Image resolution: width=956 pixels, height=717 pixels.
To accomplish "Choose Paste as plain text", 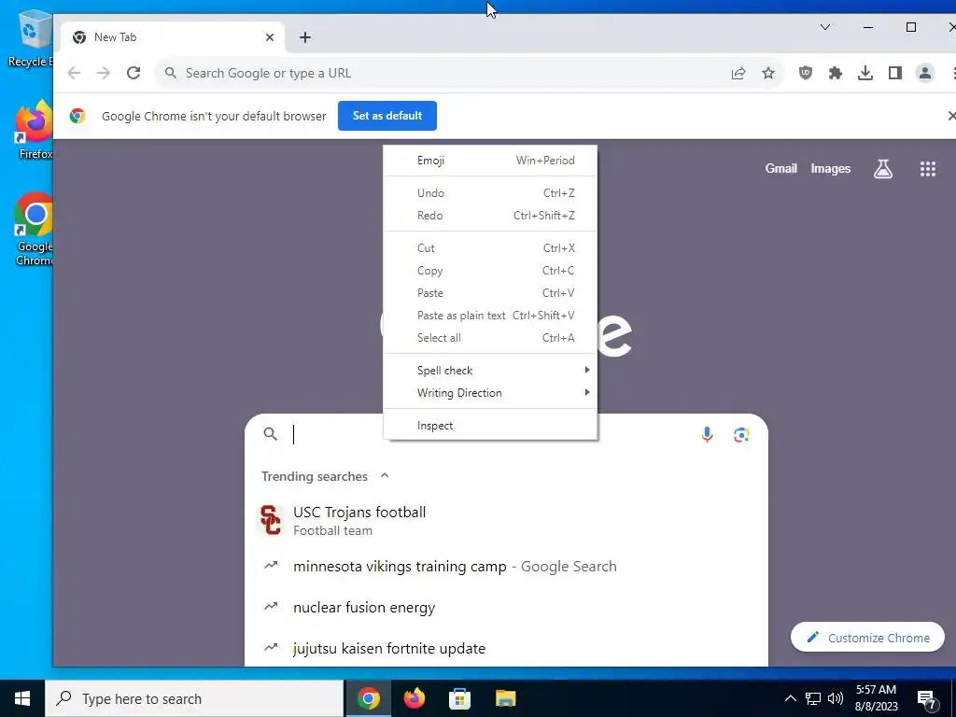I will pyautogui.click(x=490, y=316).
